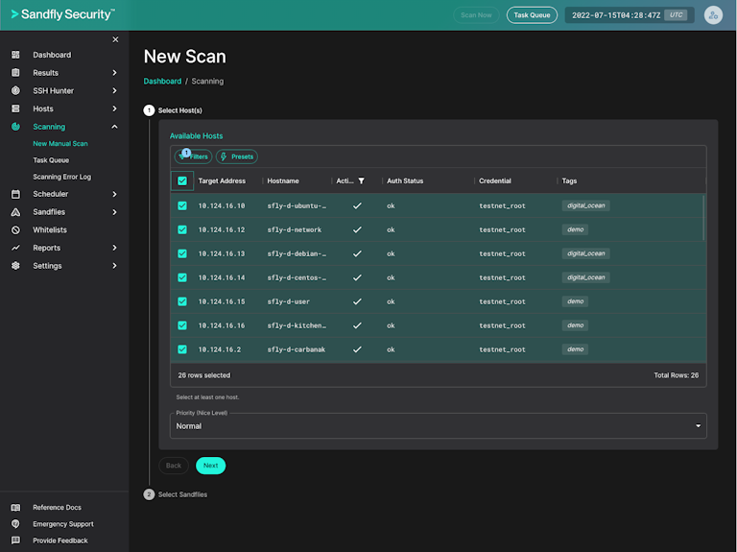Viewport: 737px width, 552px height.
Task: Sort by the Target Address column header
Action: [x=222, y=181]
